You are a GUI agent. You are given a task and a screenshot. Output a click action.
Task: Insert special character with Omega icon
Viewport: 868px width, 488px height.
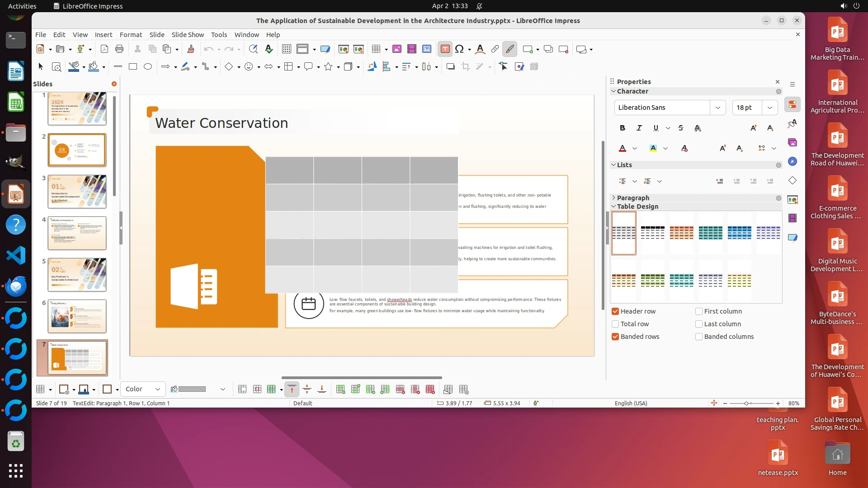point(459,49)
